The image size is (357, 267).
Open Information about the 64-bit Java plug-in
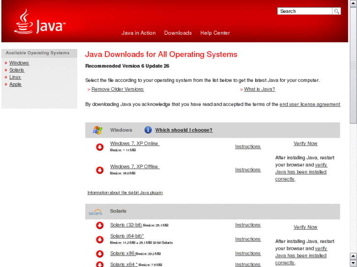click(125, 193)
